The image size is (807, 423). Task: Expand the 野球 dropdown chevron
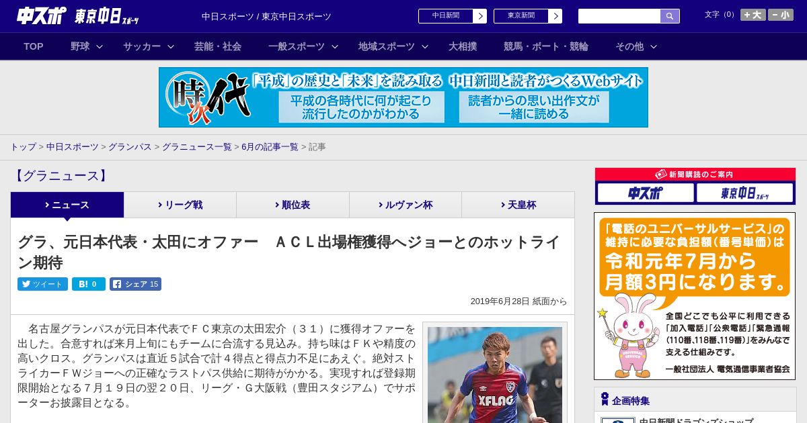(x=100, y=47)
